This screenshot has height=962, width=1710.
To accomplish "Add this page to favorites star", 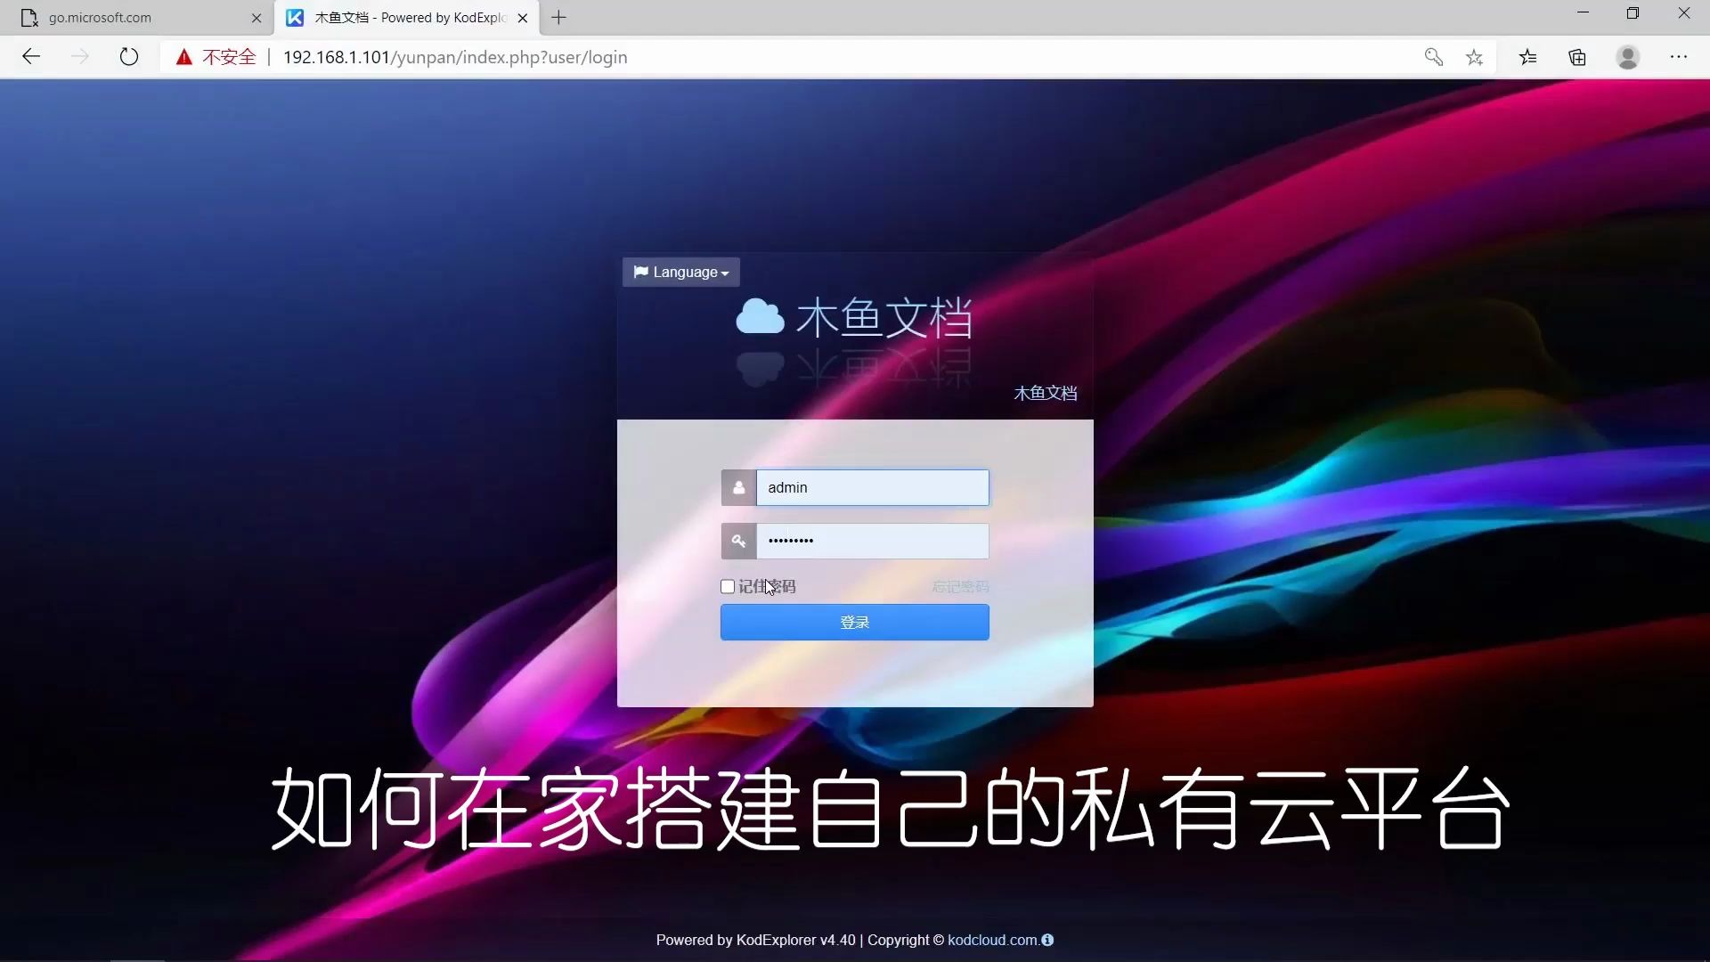I will [x=1475, y=57].
